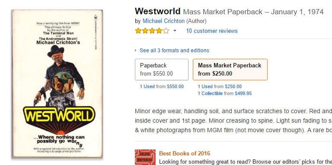This screenshot has height=165, width=332.
Task: Click the first gold rating star
Action: 138,31
